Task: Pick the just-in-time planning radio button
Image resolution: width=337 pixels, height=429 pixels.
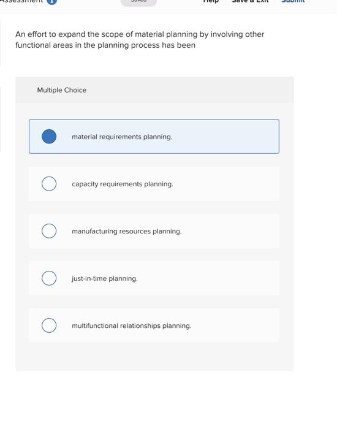Action: coord(49,278)
